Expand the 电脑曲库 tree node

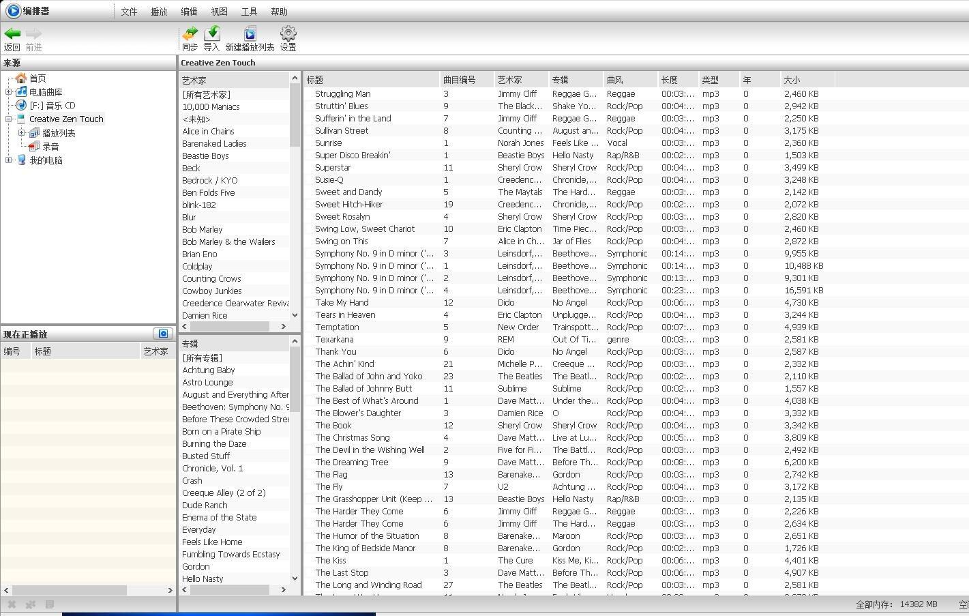[x=8, y=92]
